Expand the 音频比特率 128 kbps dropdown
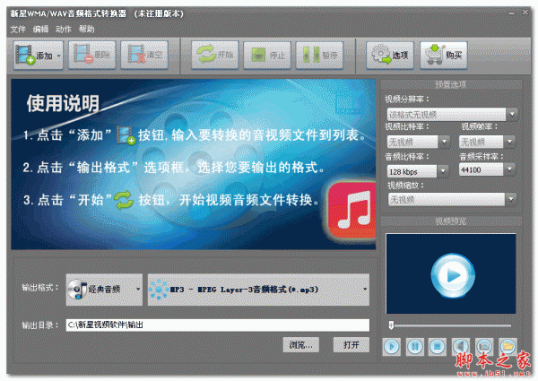Image resolution: width=538 pixels, height=381 pixels. [443, 171]
